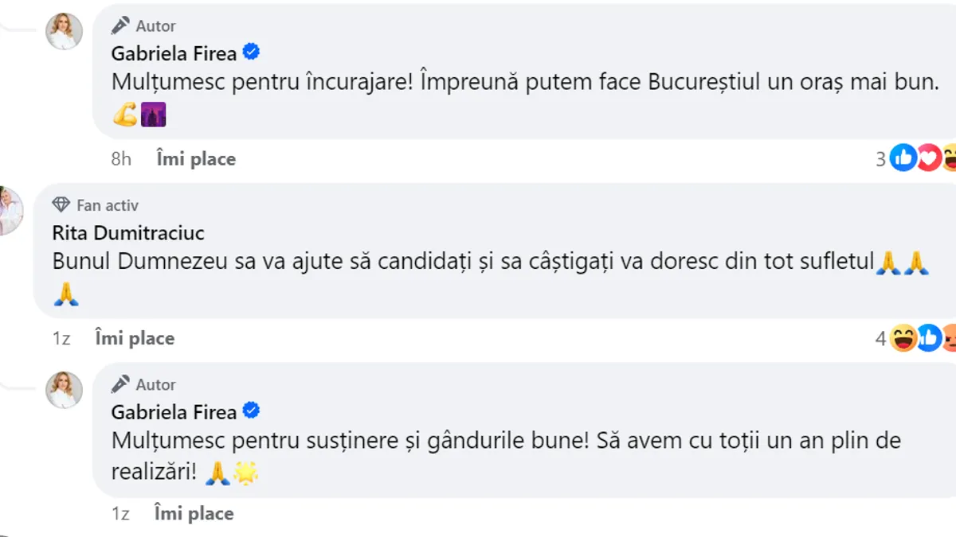
Task: Open Gabriela Firea's name in the "susținere" reply
Action: point(174,411)
